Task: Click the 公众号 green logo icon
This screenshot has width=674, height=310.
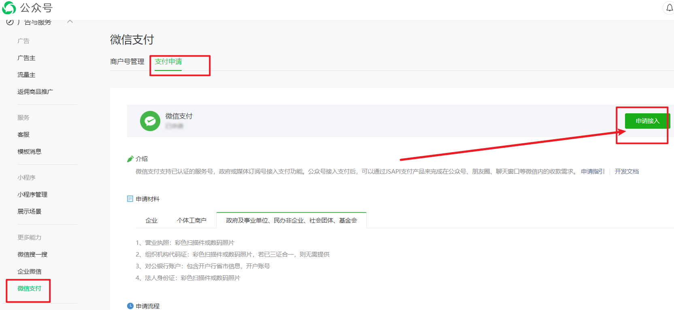Action: point(9,8)
